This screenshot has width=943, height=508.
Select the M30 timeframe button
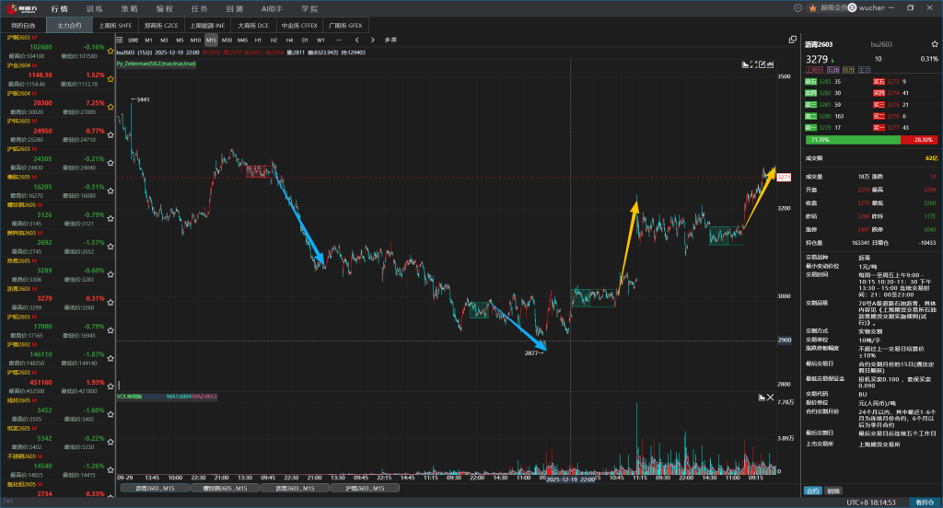coord(227,40)
